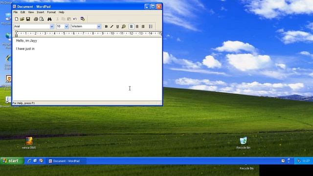This screenshot has height=176, width=313.
Task: Click the left indent marker on the ruler
Action: pos(16,35)
